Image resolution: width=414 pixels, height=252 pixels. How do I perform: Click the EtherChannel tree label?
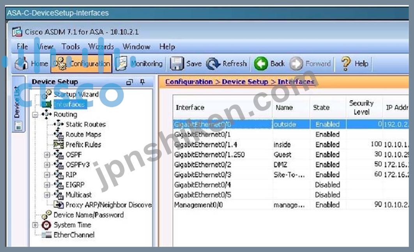pyautogui.click(x=74, y=235)
